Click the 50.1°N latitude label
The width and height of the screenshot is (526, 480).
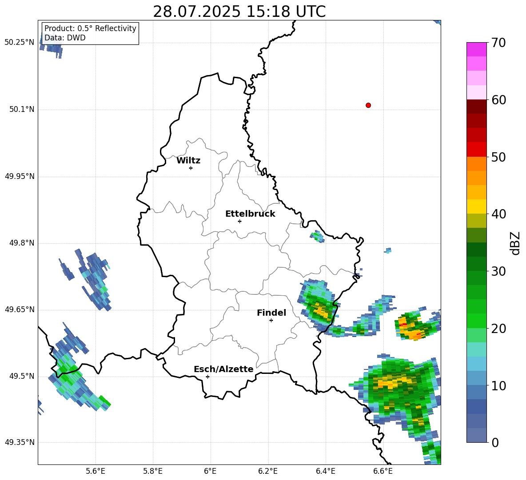[22, 109]
